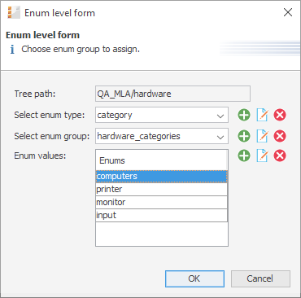Click the Enums column header

162,160
